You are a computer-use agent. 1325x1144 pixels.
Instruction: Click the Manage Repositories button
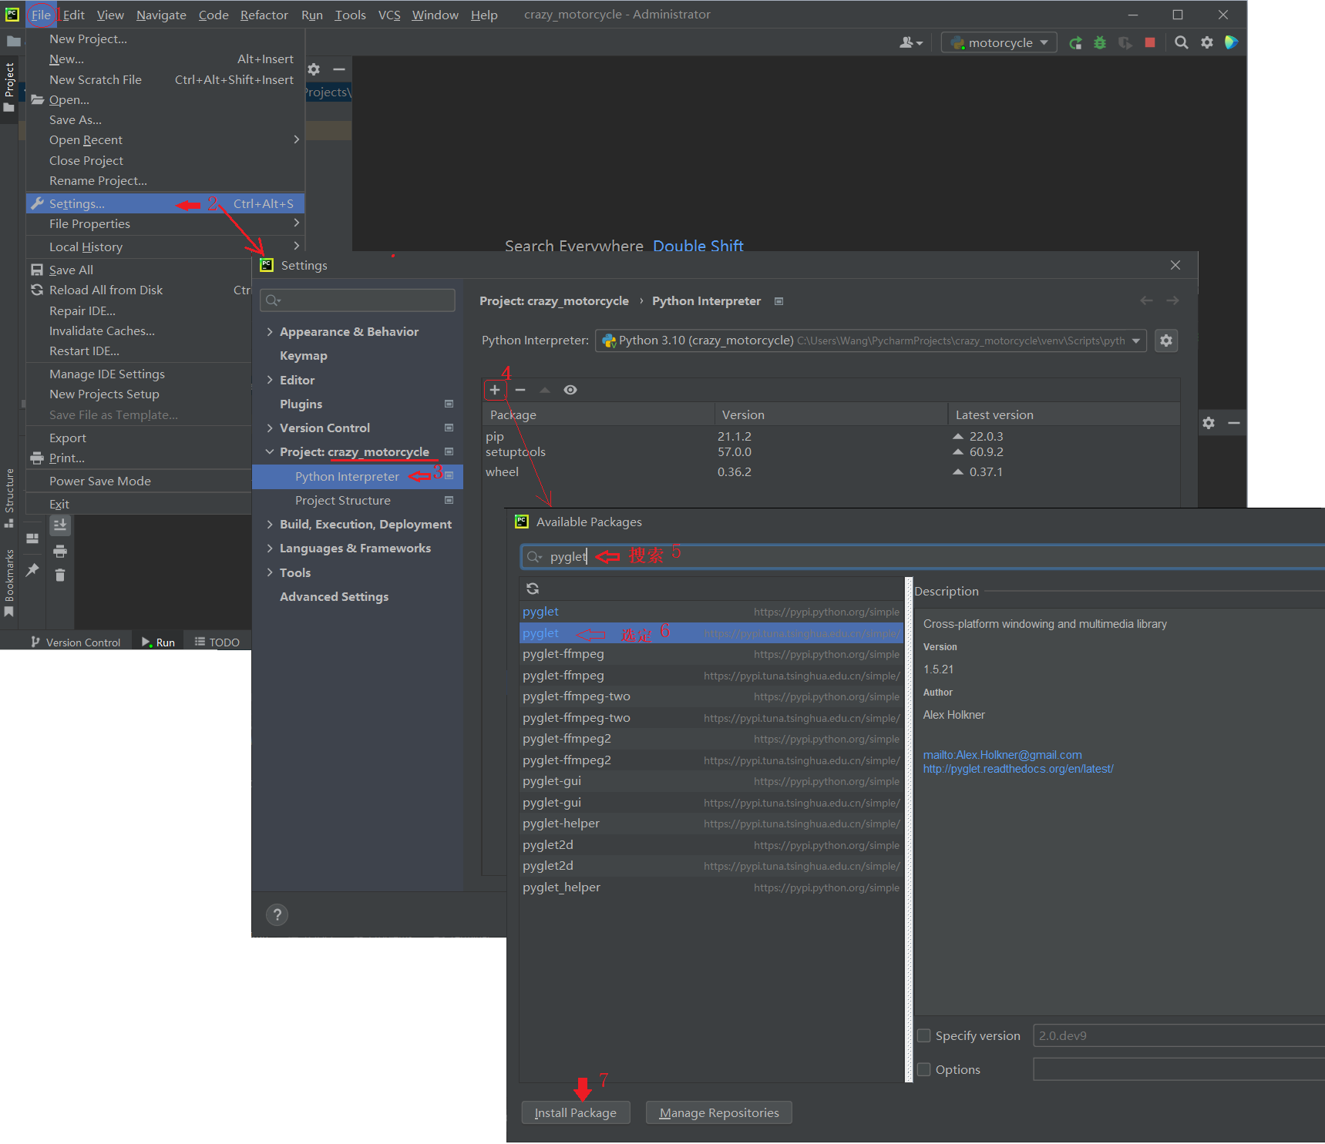click(719, 1112)
